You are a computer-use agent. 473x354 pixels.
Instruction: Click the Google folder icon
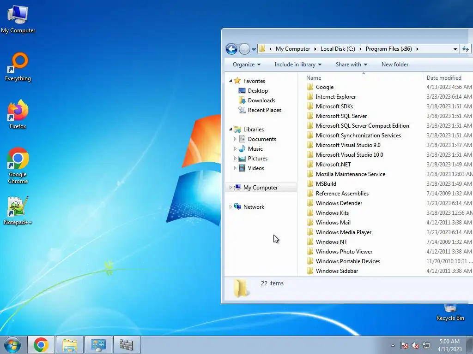pos(310,87)
